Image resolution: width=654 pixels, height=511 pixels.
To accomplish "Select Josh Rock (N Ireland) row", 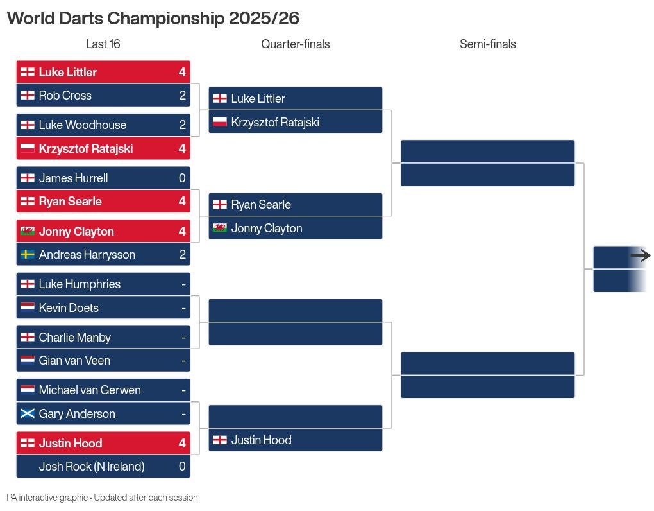I will 103,467.
